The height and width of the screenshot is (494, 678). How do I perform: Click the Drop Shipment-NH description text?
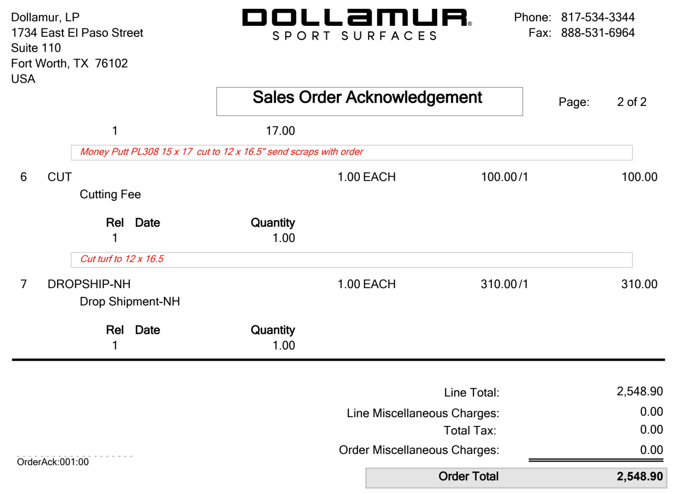pos(130,302)
